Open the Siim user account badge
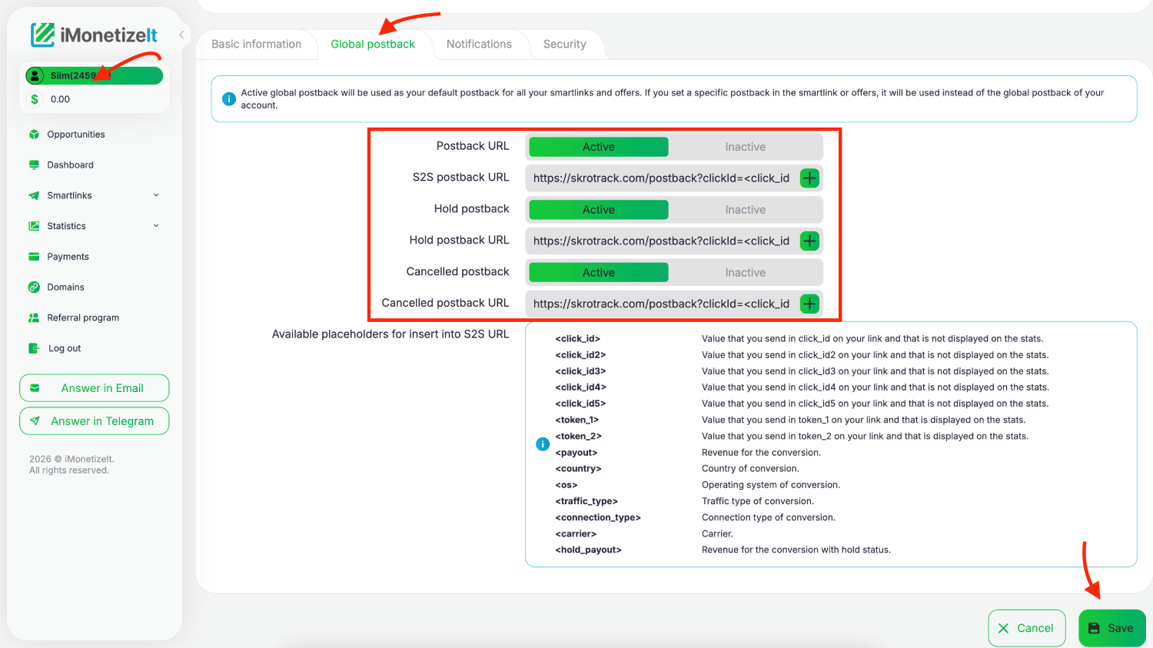 [x=94, y=75]
